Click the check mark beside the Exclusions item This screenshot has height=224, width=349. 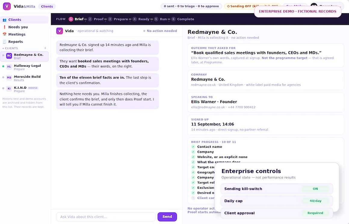point(193,188)
